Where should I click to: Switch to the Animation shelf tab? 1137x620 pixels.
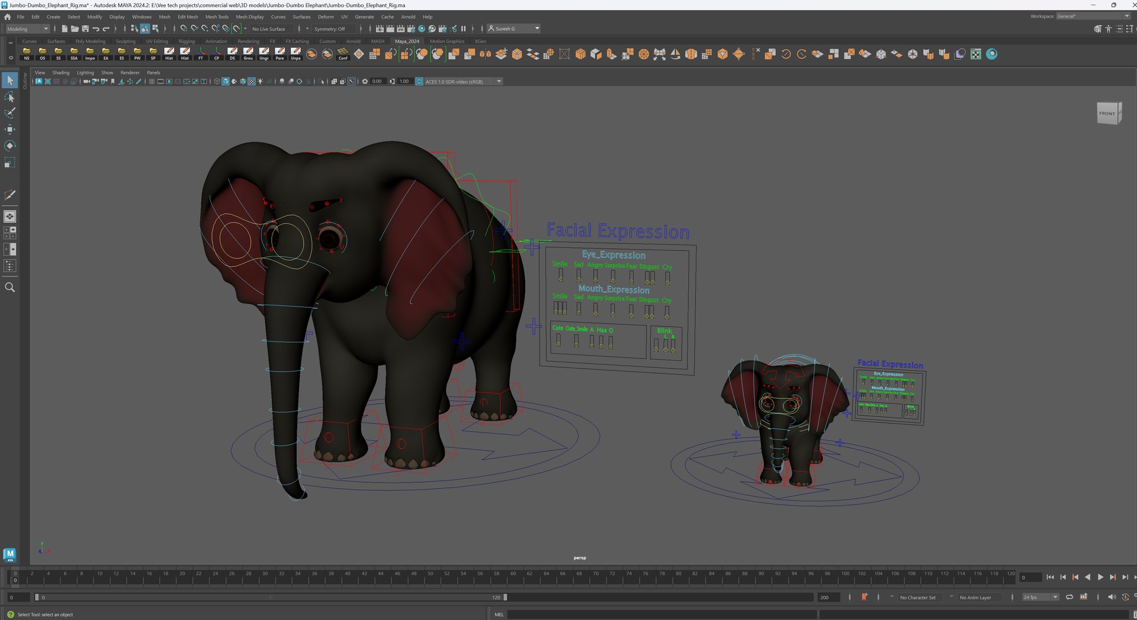(x=216, y=41)
